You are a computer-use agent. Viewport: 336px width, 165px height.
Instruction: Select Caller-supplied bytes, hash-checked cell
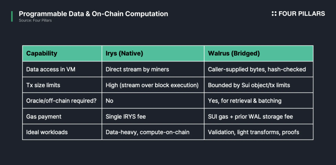coord(259,69)
